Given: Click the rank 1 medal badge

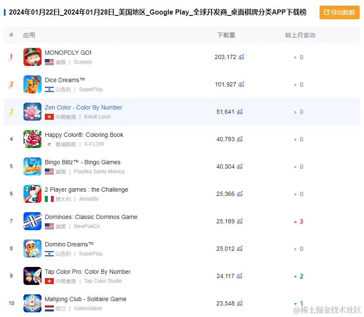Looking at the screenshot, I should [11, 57].
